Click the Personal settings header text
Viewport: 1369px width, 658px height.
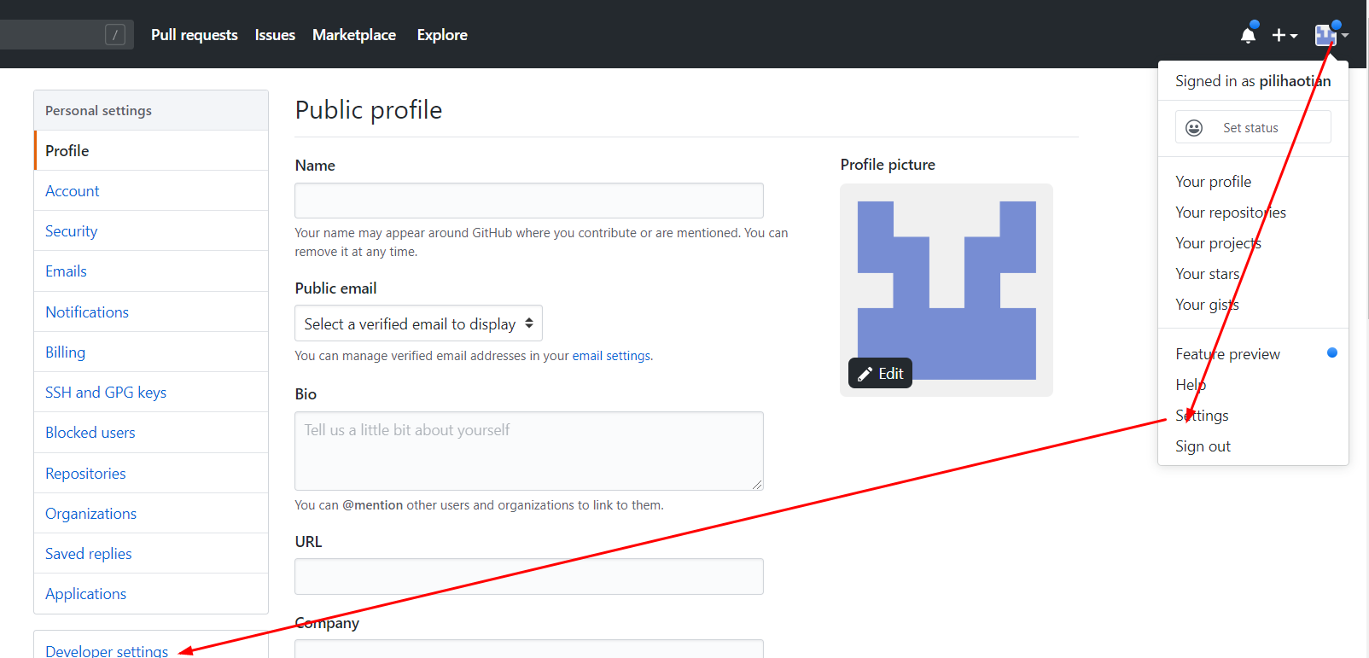98,110
